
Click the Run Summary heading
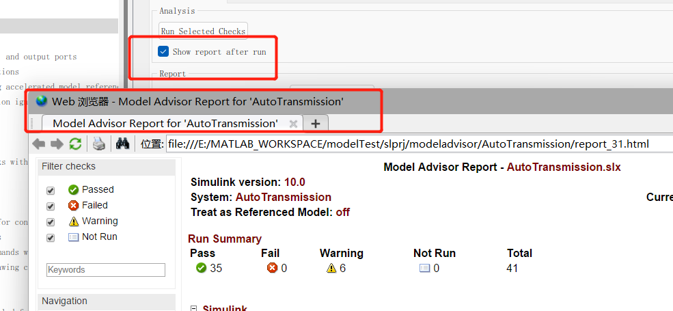pos(225,239)
